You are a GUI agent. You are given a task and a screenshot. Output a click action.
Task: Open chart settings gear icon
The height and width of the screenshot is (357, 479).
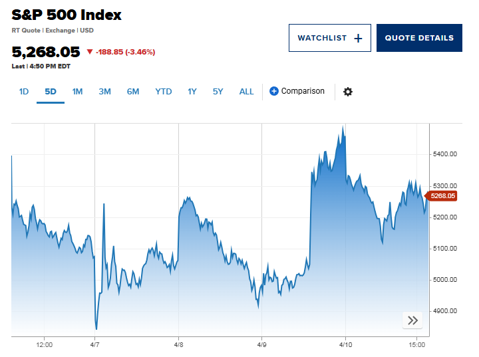tap(347, 92)
